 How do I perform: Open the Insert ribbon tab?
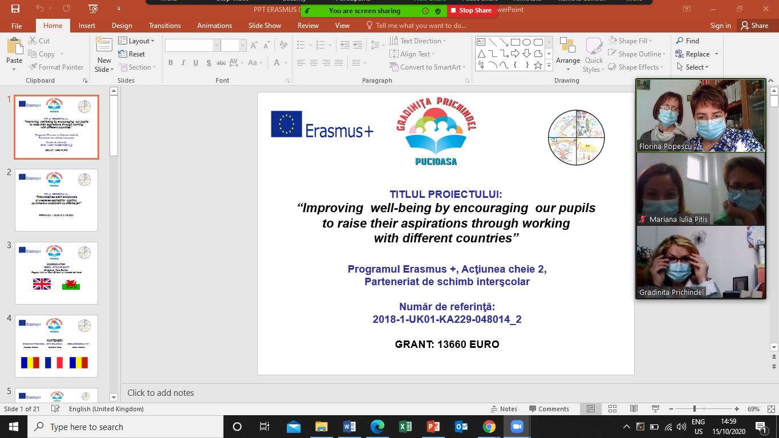pyautogui.click(x=87, y=26)
